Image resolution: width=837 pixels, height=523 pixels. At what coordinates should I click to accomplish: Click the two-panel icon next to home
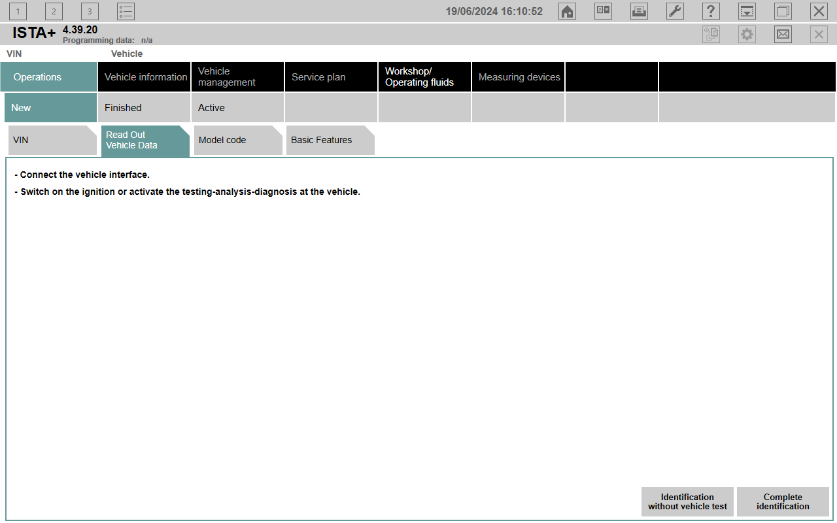[603, 11]
